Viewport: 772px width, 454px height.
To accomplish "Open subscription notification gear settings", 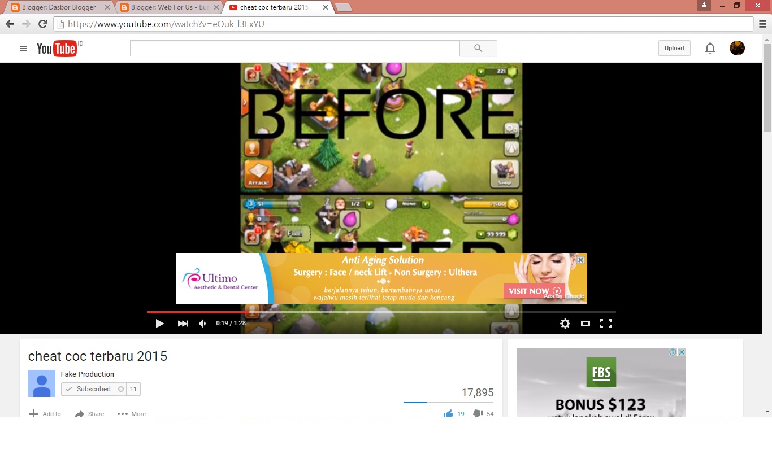I will click(120, 389).
